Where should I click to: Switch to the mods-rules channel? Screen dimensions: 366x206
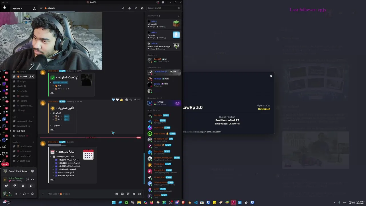pos(24,146)
